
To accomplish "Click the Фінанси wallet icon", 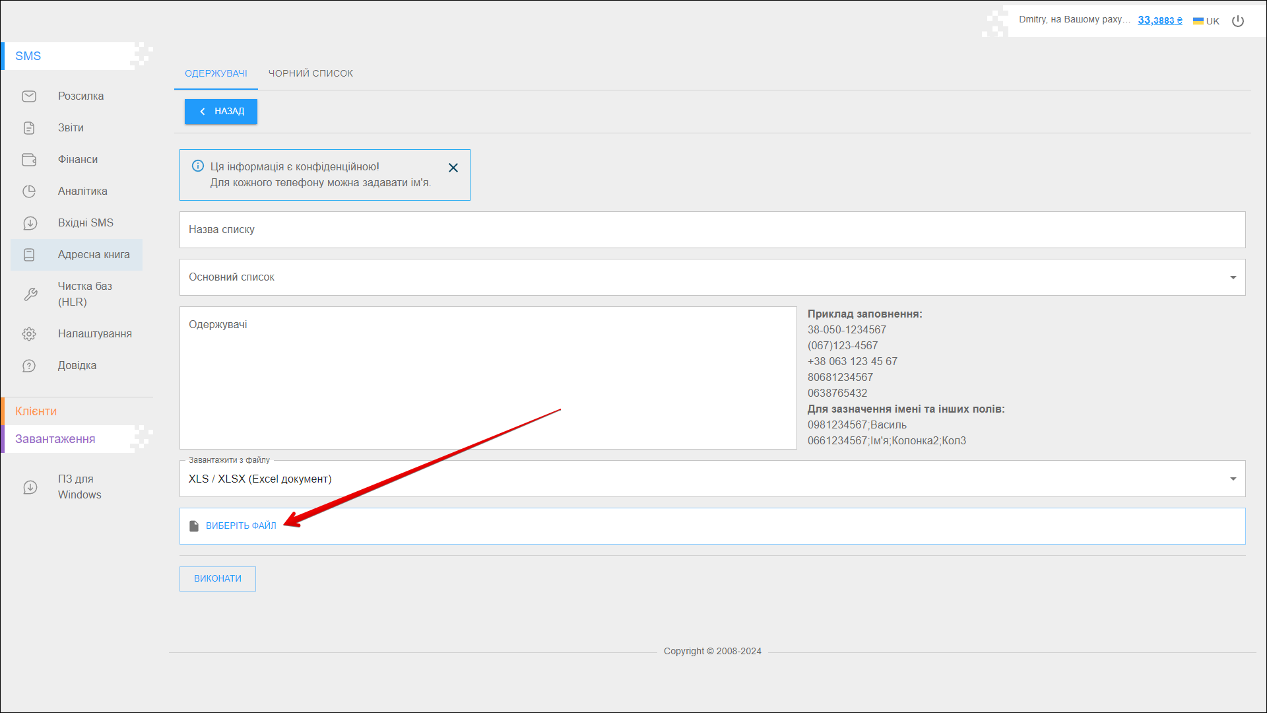I will [x=29, y=160].
